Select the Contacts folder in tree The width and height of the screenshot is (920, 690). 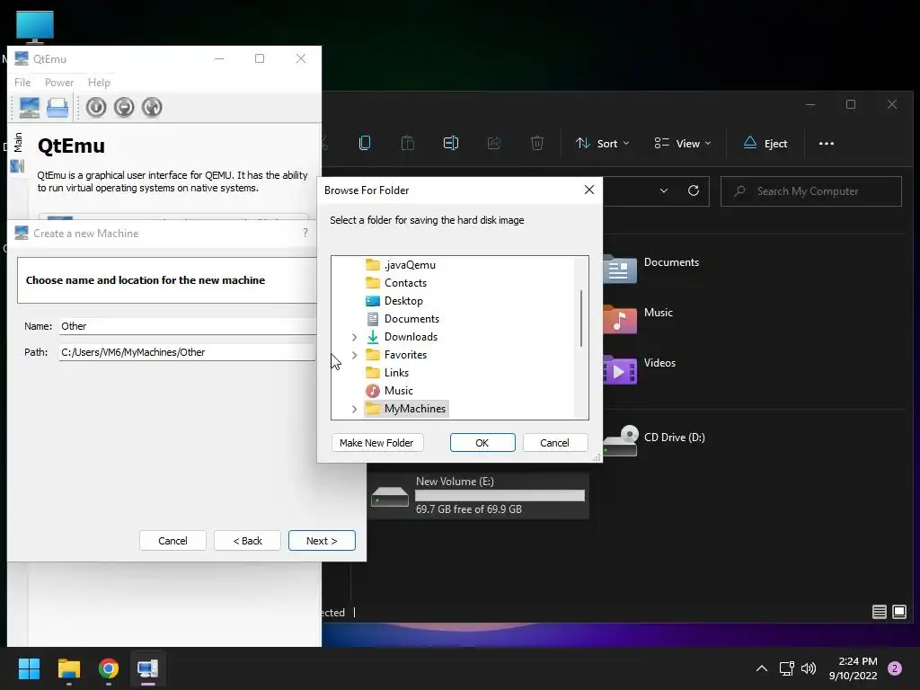396,283
